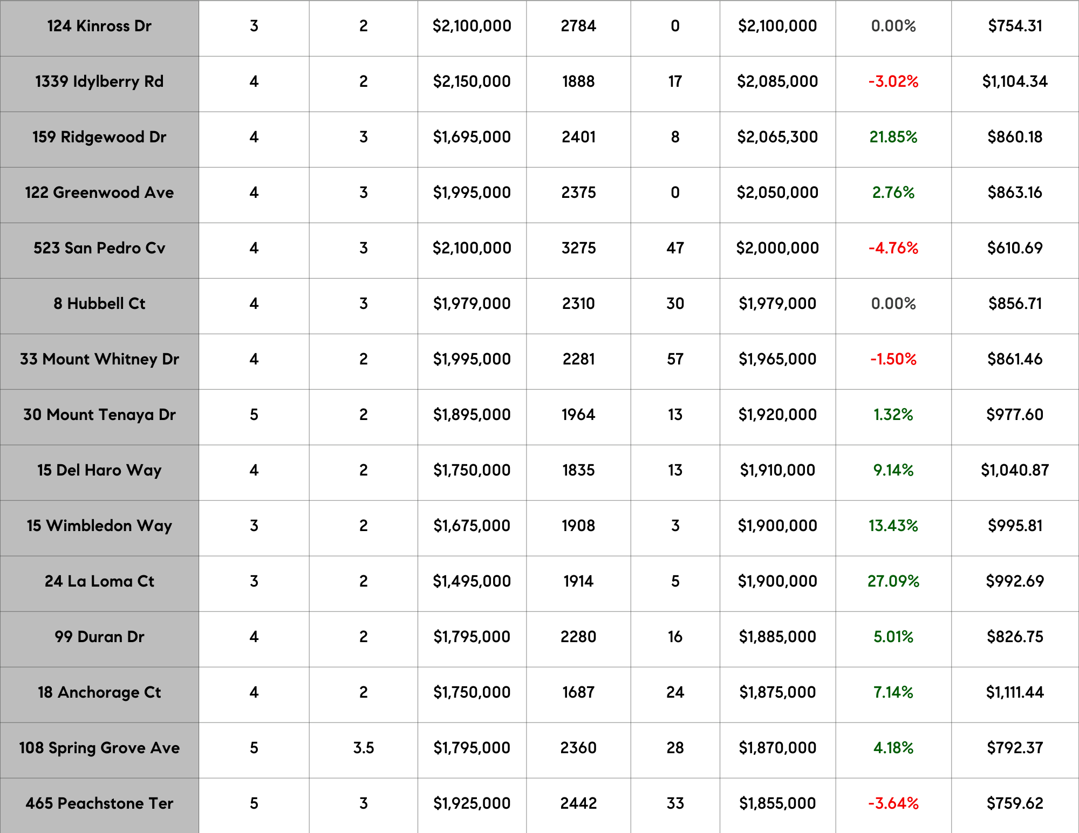Viewport: 1079px width, 833px height.
Task: Select $2,050,000 sale price for Greenwood Ave
Action: (777, 192)
